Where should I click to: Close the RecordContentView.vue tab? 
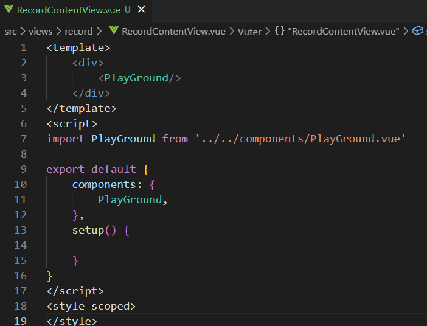[141, 10]
